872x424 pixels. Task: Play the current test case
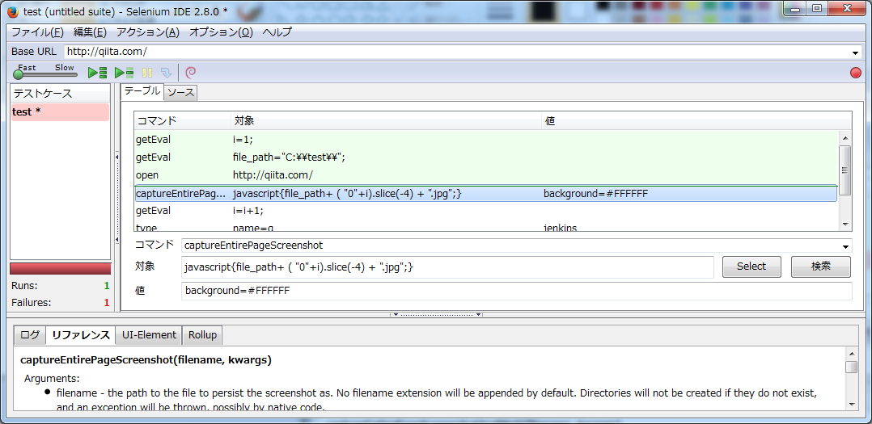(124, 73)
